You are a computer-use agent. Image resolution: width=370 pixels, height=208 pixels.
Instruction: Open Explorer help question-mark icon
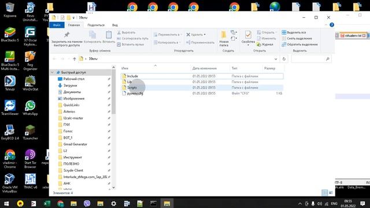point(332,25)
